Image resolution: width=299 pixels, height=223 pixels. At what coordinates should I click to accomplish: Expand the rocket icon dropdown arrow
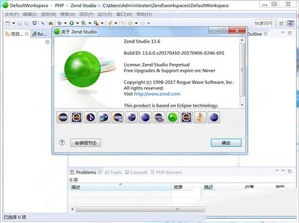(x=116, y=23)
